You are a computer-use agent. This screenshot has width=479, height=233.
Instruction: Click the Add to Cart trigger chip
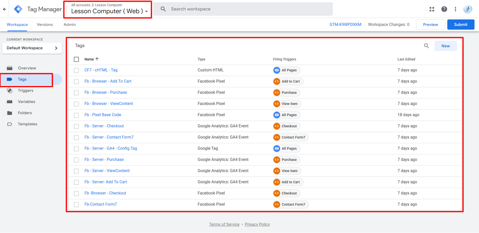tap(288, 81)
